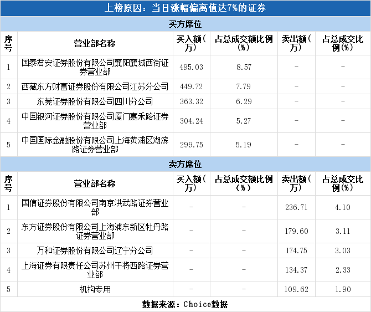The height and width of the screenshot is (312, 371).
Task: Click 数据来源：Choice数据 footer text
Action: point(185,304)
